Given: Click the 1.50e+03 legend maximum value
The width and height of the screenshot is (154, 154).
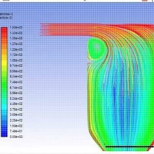Looking at the screenshot, I should [x=16, y=27].
